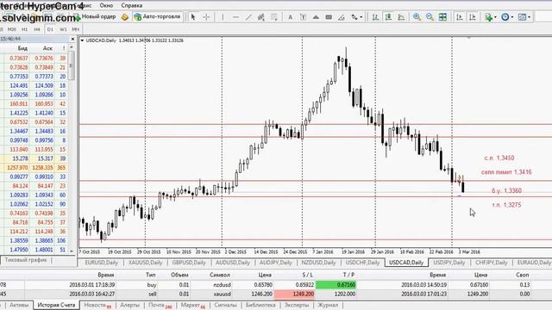
Task: Open the Новости terminal tab
Action: tap(97, 305)
